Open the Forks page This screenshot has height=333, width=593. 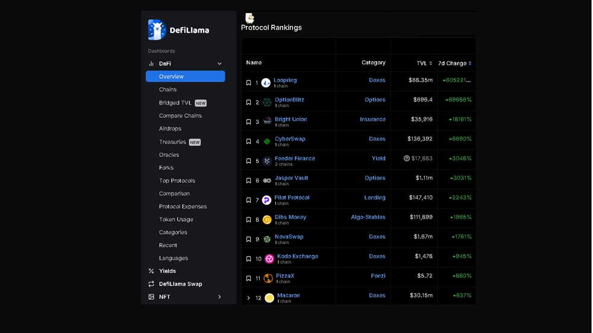[166, 168]
